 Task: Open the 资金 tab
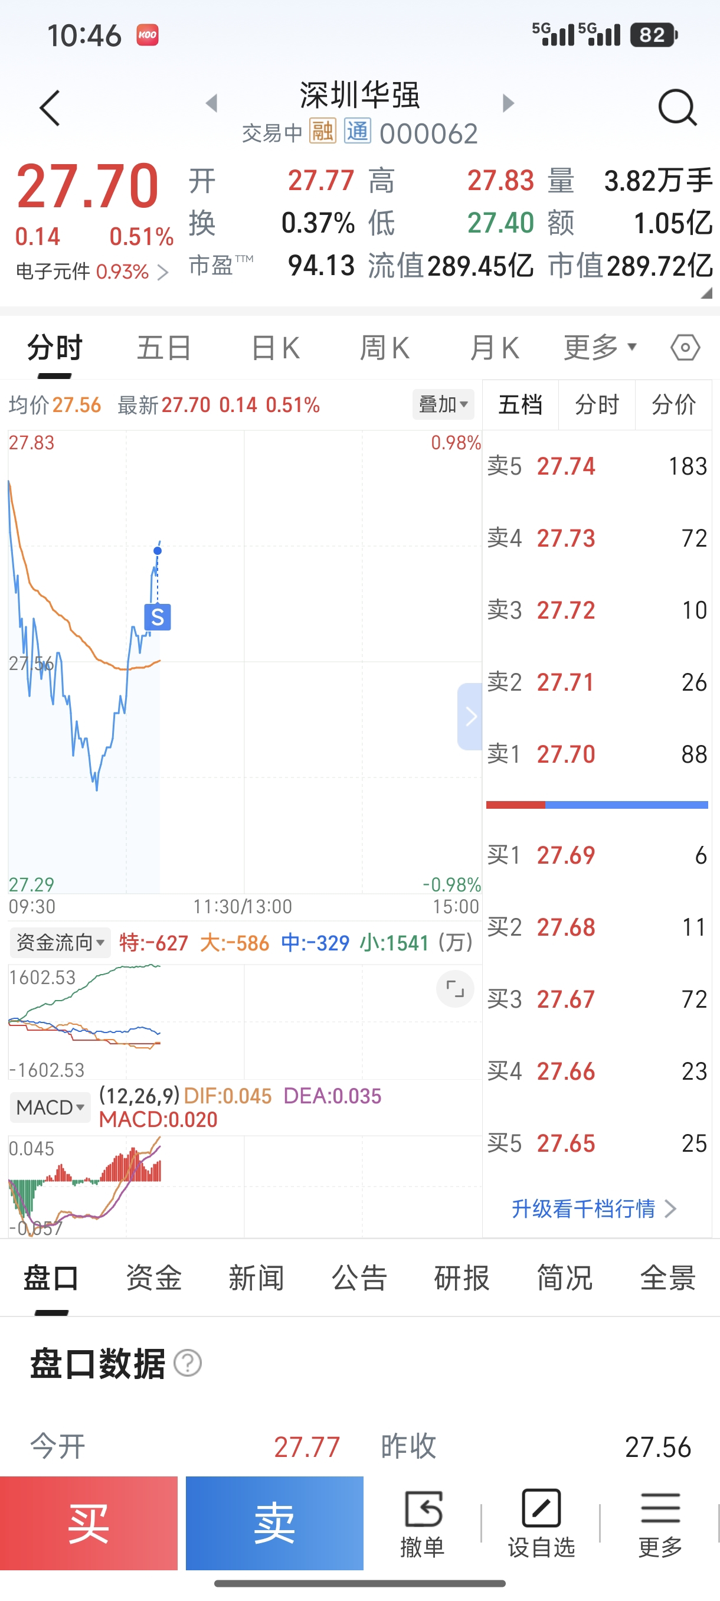coord(153,1279)
